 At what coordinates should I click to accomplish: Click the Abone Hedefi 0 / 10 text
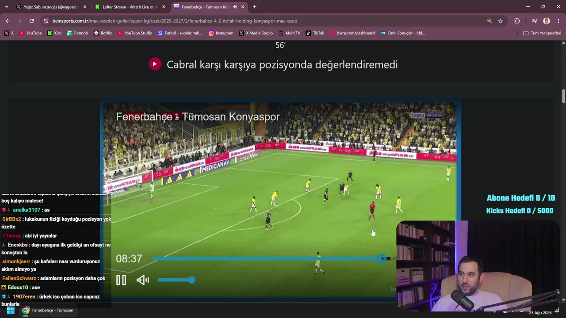tap(521, 198)
